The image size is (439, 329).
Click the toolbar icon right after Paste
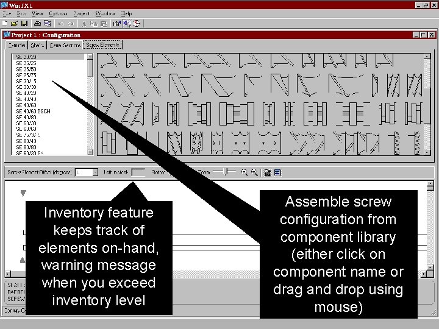coord(116,24)
